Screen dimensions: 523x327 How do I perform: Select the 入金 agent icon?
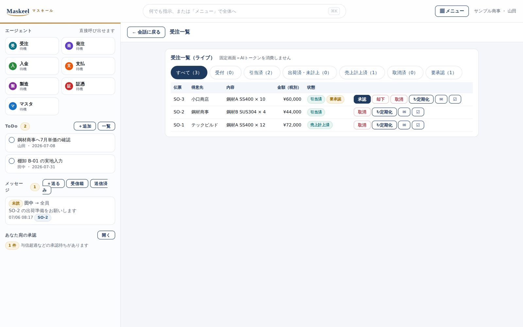(x=13, y=66)
